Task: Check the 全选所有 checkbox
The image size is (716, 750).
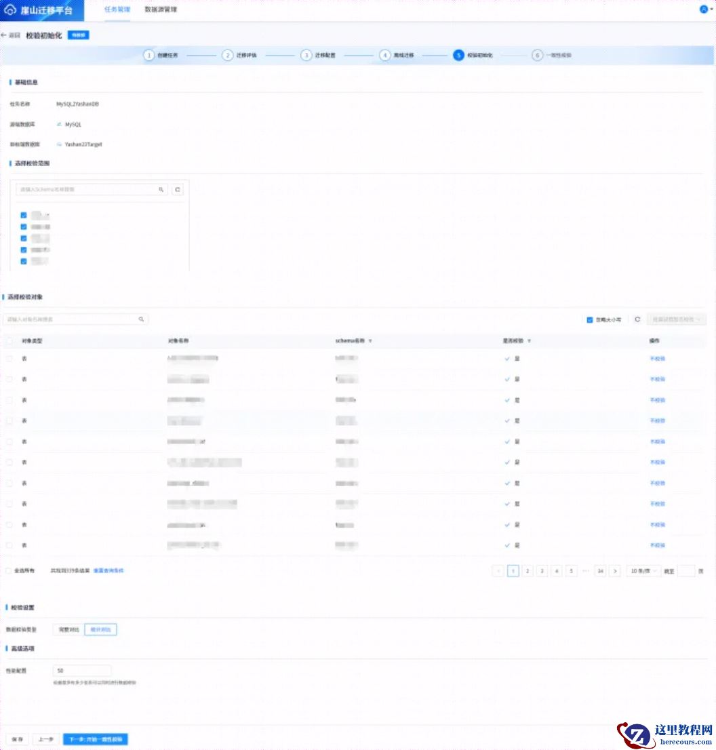Action: 9,571
